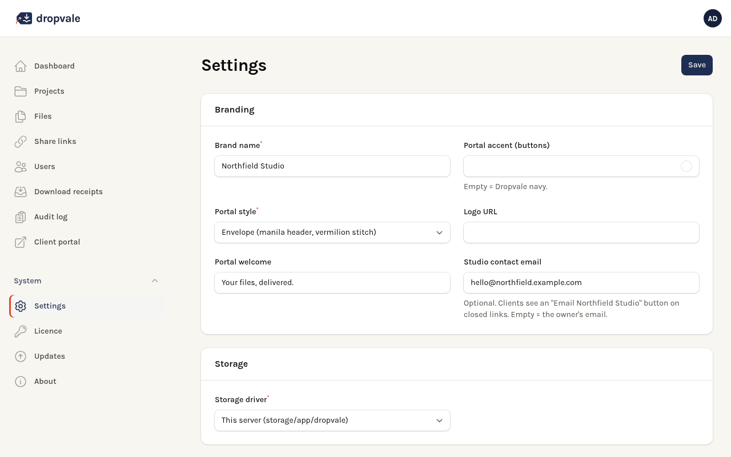Click the dropvale logo
The width and height of the screenshot is (731, 457).
pos(48,18)
